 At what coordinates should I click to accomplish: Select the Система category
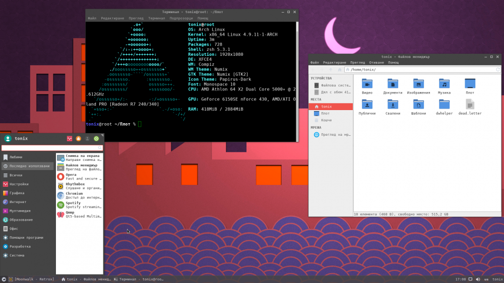point(28,255)
